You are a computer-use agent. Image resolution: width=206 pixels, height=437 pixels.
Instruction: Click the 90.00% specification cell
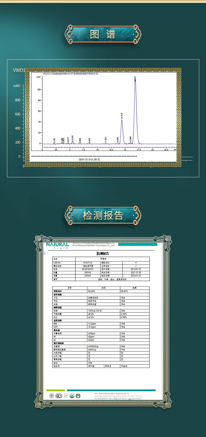(104, 291)
